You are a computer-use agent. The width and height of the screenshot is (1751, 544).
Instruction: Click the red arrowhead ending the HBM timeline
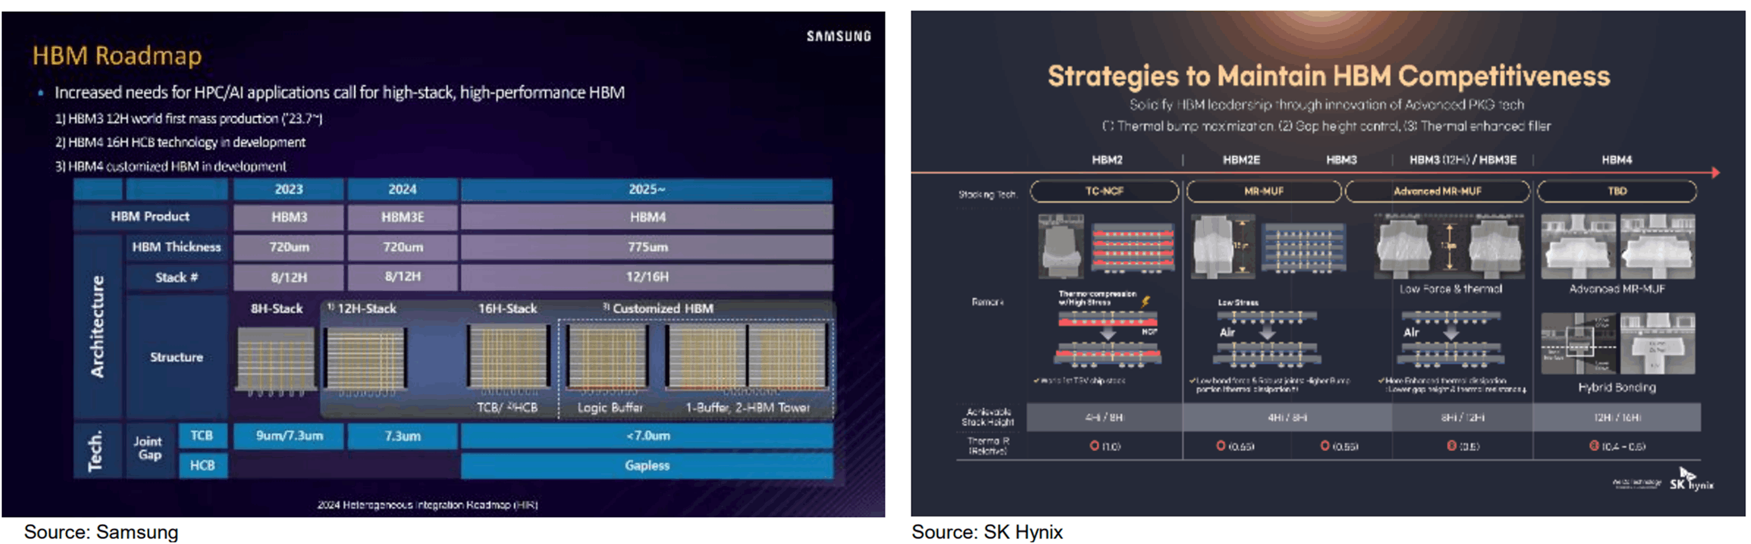tap(1715, 173)
